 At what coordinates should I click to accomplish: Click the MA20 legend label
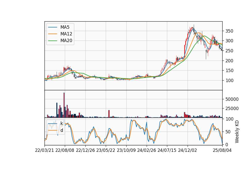(x=66, y=41)
